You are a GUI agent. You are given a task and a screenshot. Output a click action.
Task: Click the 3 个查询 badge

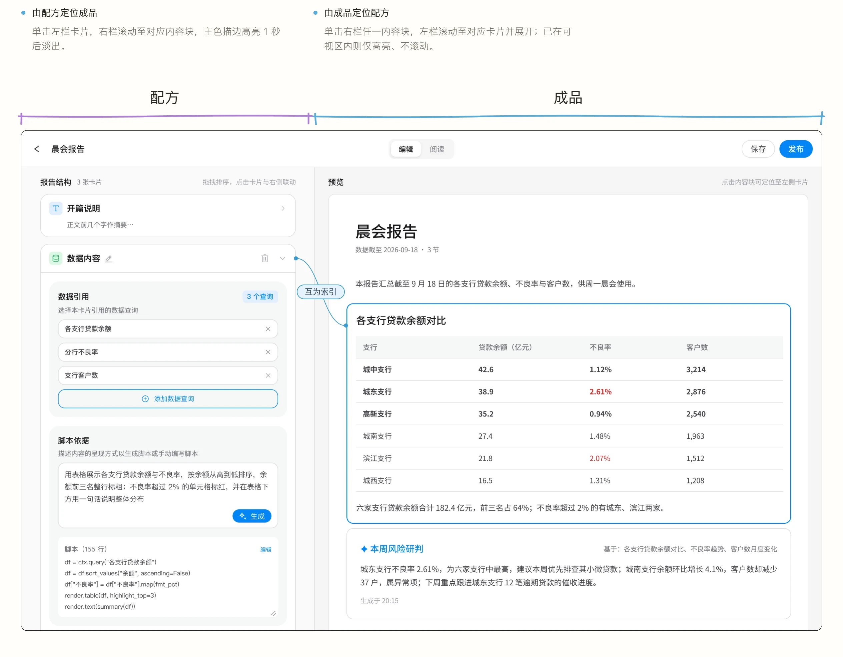coord(260,297)
